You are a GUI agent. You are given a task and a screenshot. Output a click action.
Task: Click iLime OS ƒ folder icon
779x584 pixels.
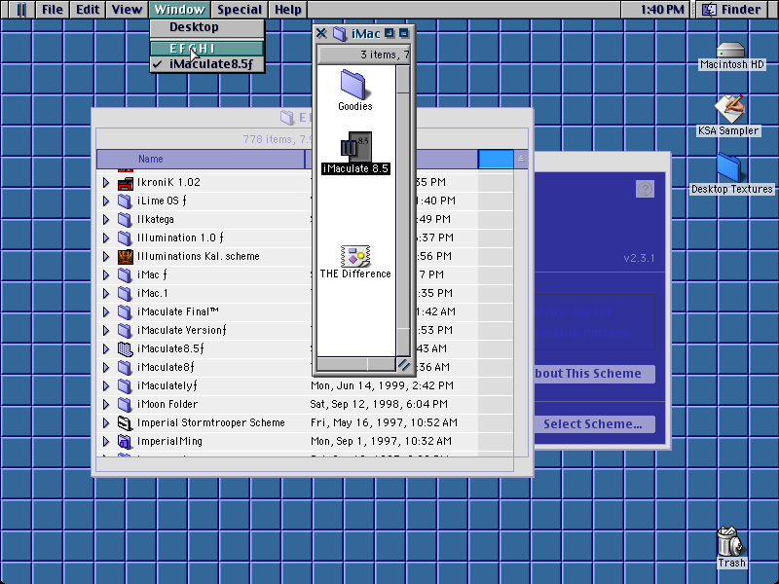[x=126, y=201]
